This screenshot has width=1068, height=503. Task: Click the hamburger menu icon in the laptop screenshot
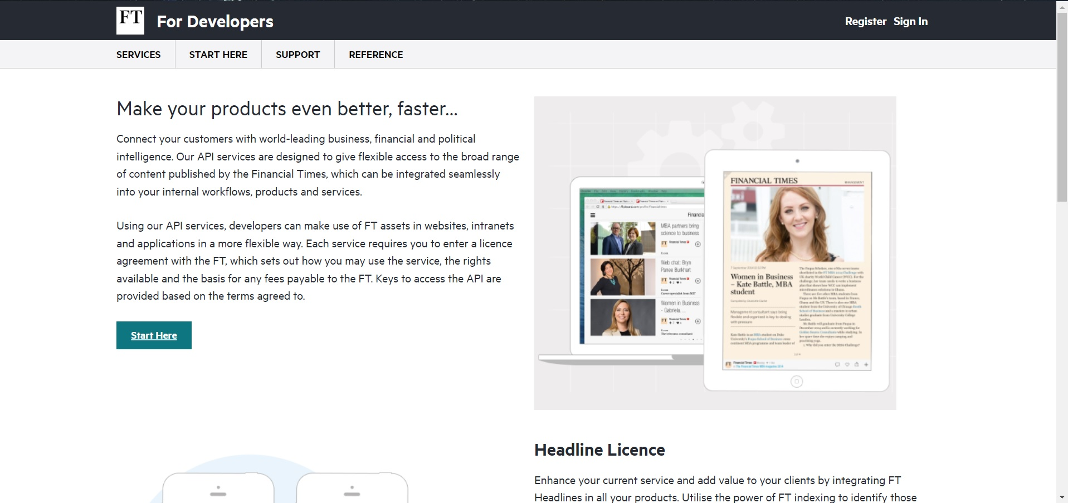pyautogui.click(x=593, y=216)
